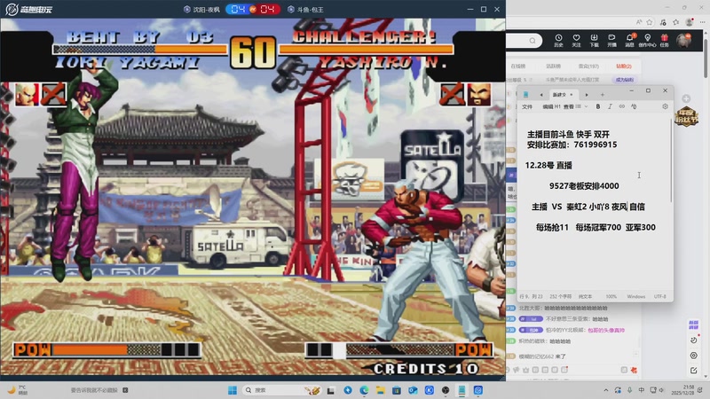Add a new Notepad tab
The height and width of the screenshot is (399, 710).
click(x=603, y=95)
